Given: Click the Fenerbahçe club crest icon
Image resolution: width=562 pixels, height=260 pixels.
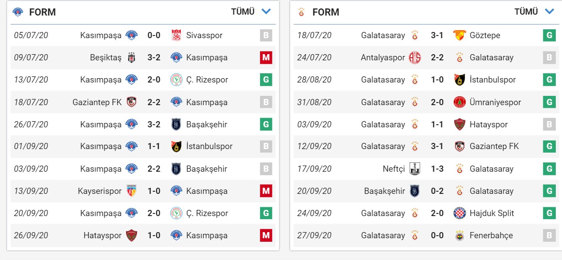Looking at the screenshot, I should [x=460, y=236].
